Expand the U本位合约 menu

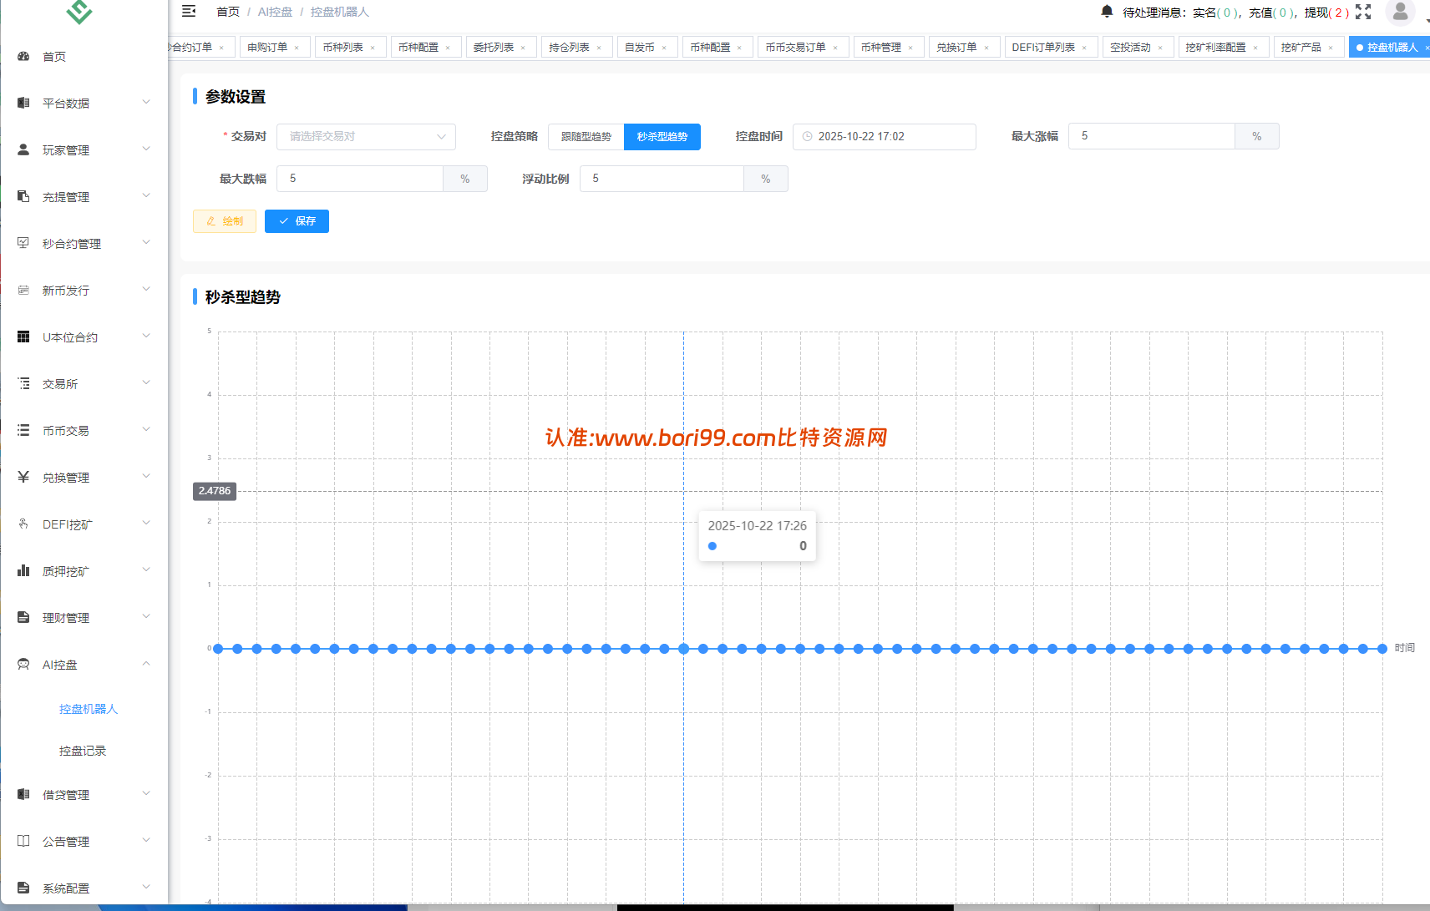click(x=146, y=336)
